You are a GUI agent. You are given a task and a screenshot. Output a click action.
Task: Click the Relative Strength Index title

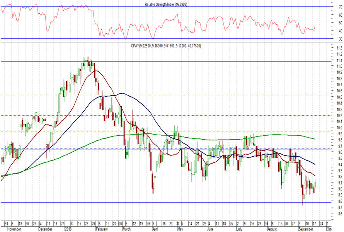tap(166, 4)
